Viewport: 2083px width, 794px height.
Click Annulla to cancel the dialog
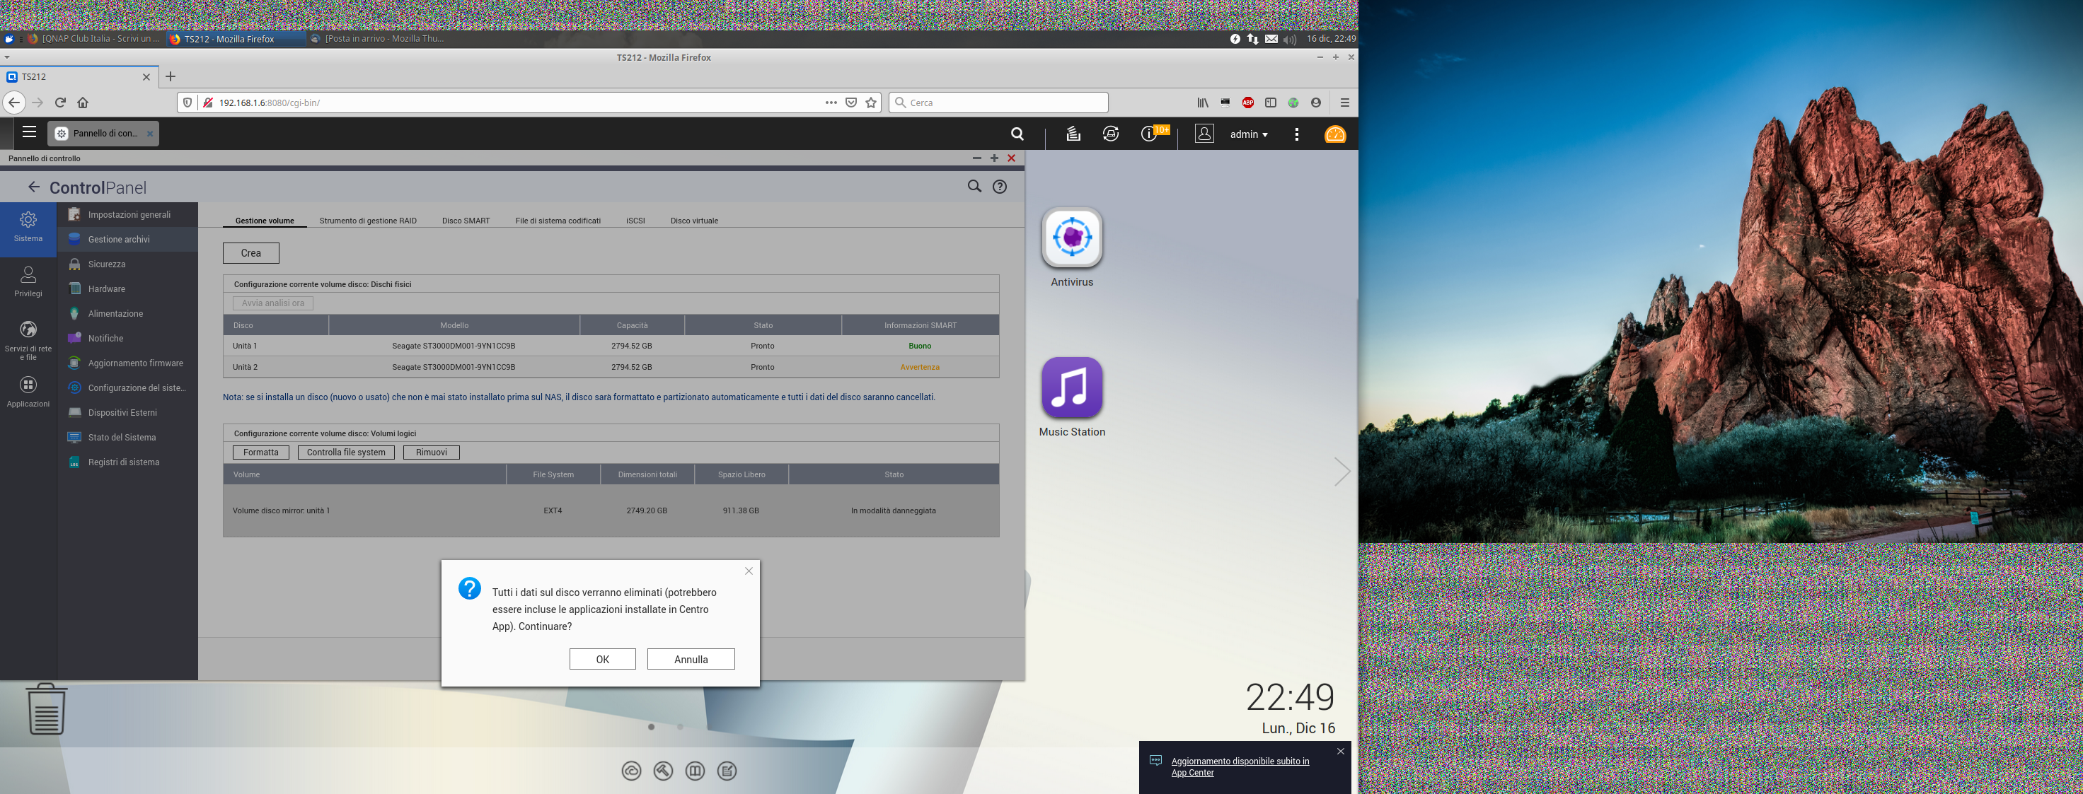tap(691, 659)
